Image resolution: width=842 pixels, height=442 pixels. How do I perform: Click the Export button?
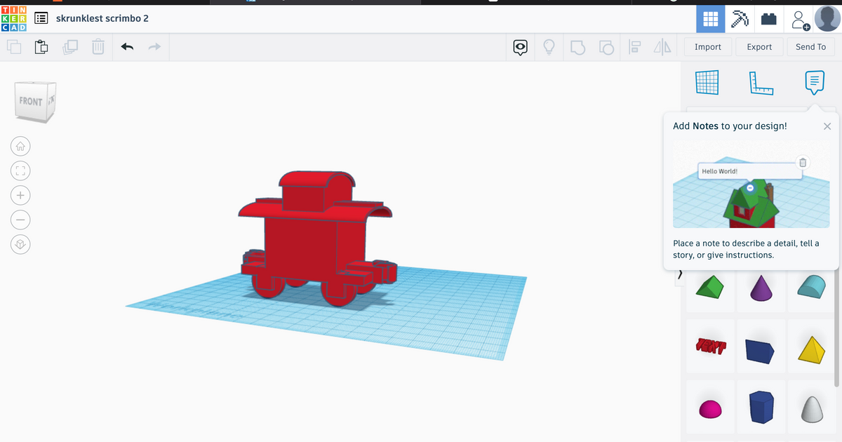tap(759, 46)
